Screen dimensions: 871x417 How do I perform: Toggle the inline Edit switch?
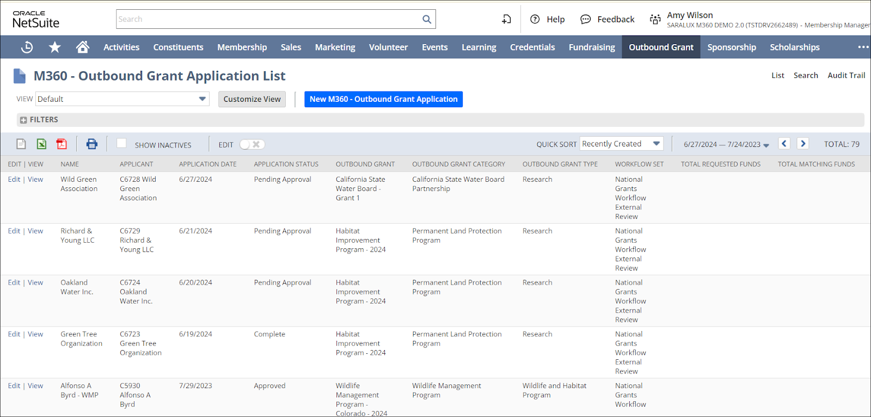[x=252, y=144]
